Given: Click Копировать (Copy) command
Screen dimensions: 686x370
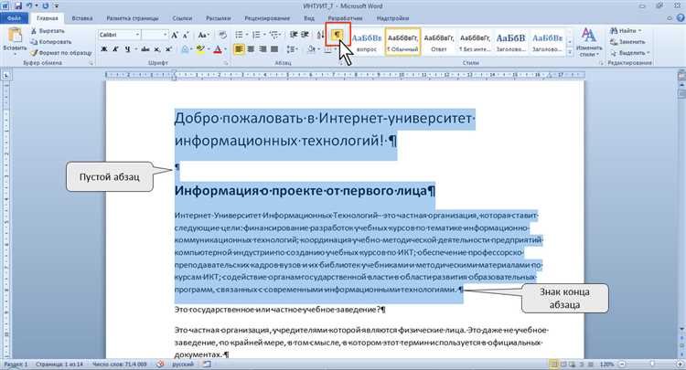Looking at the screenshot, I should pos(50,42).
